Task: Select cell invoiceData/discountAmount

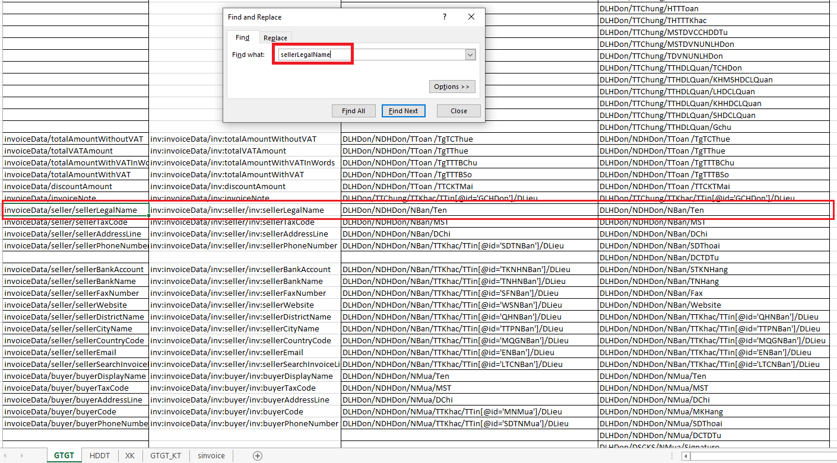Action: (75, 186)
